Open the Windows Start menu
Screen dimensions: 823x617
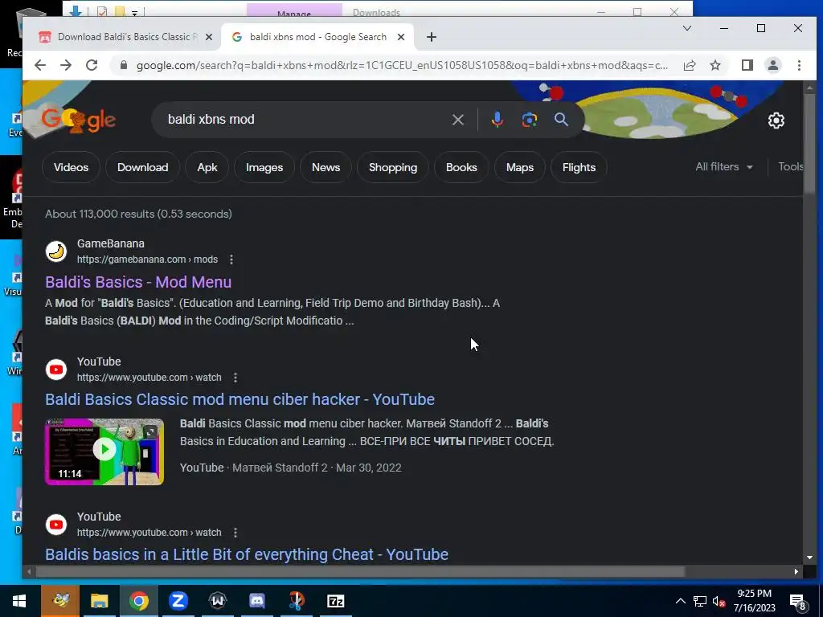(19, 601)
